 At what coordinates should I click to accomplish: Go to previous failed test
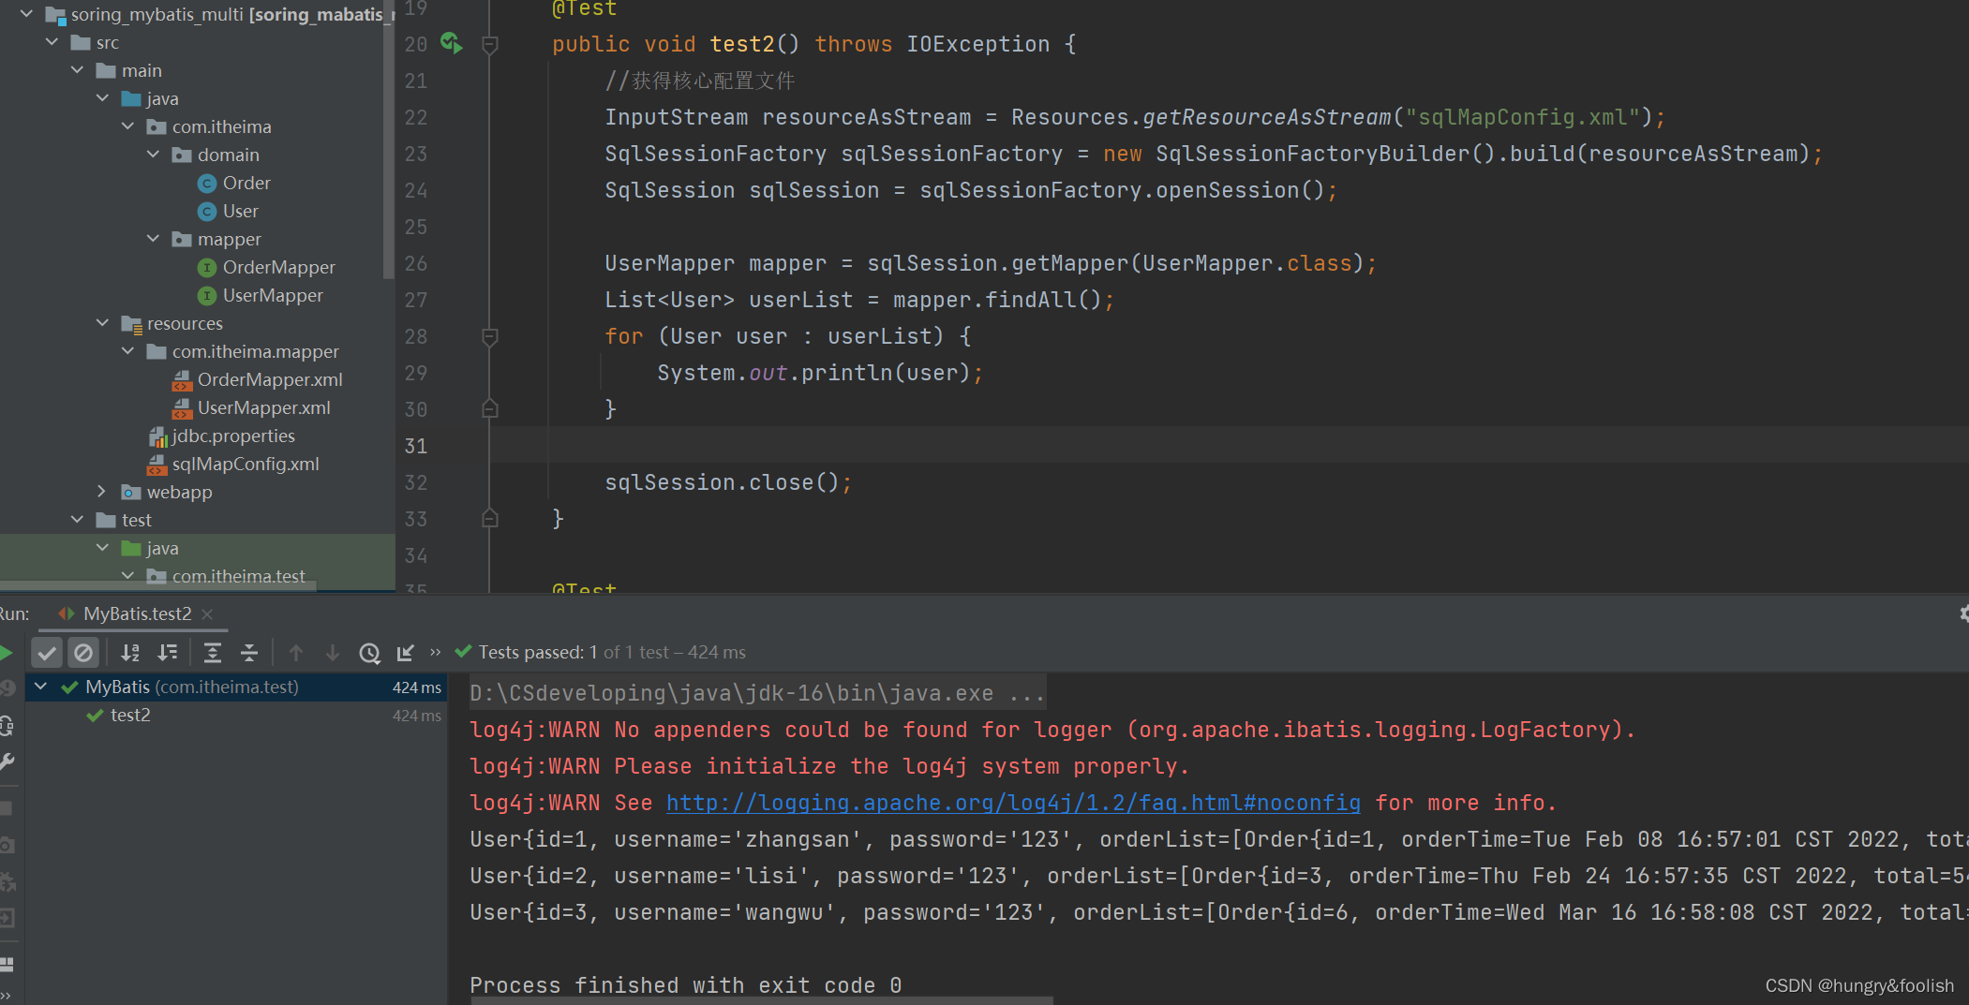[296, 653]
